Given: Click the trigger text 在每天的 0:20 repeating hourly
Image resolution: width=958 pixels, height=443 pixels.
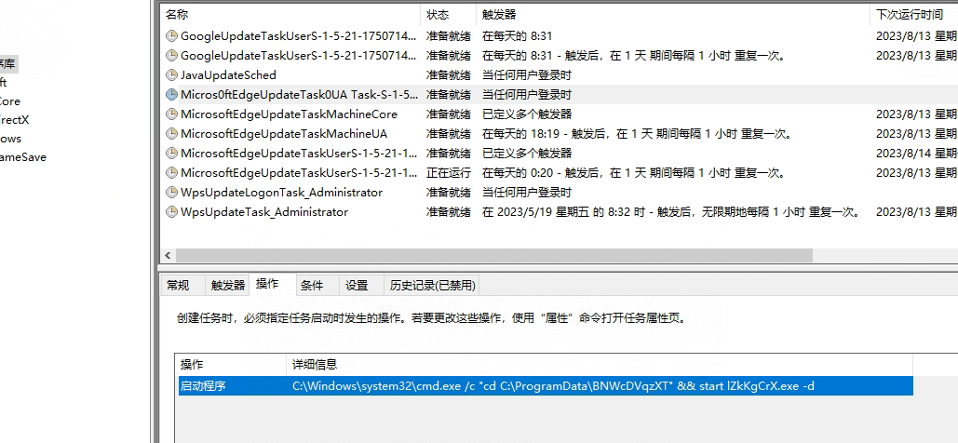Looking at the screenshot, I should (634, 173).
